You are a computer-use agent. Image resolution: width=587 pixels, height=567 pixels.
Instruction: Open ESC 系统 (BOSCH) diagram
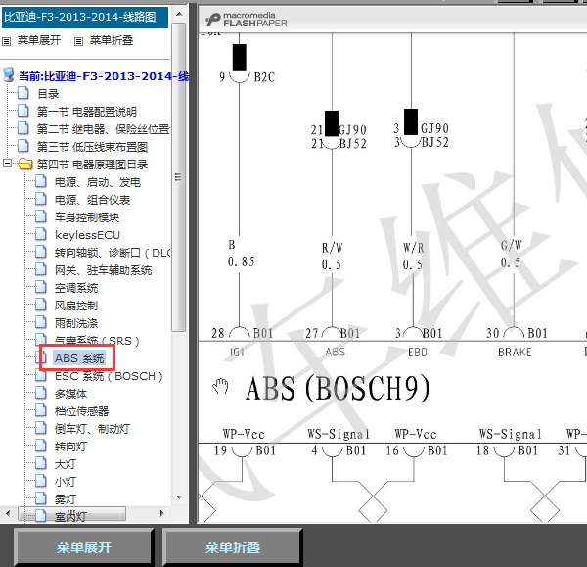tap(109, 376)
